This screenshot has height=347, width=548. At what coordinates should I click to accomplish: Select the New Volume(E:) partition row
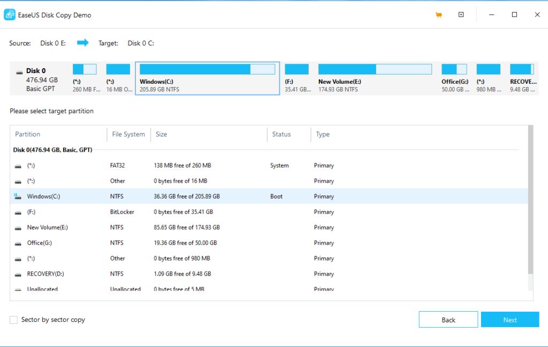point(269,227)
